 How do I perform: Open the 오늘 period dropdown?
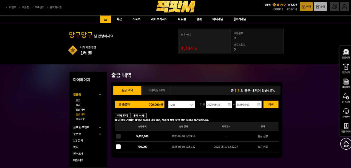pyautogui.click(x=182, y=104)
